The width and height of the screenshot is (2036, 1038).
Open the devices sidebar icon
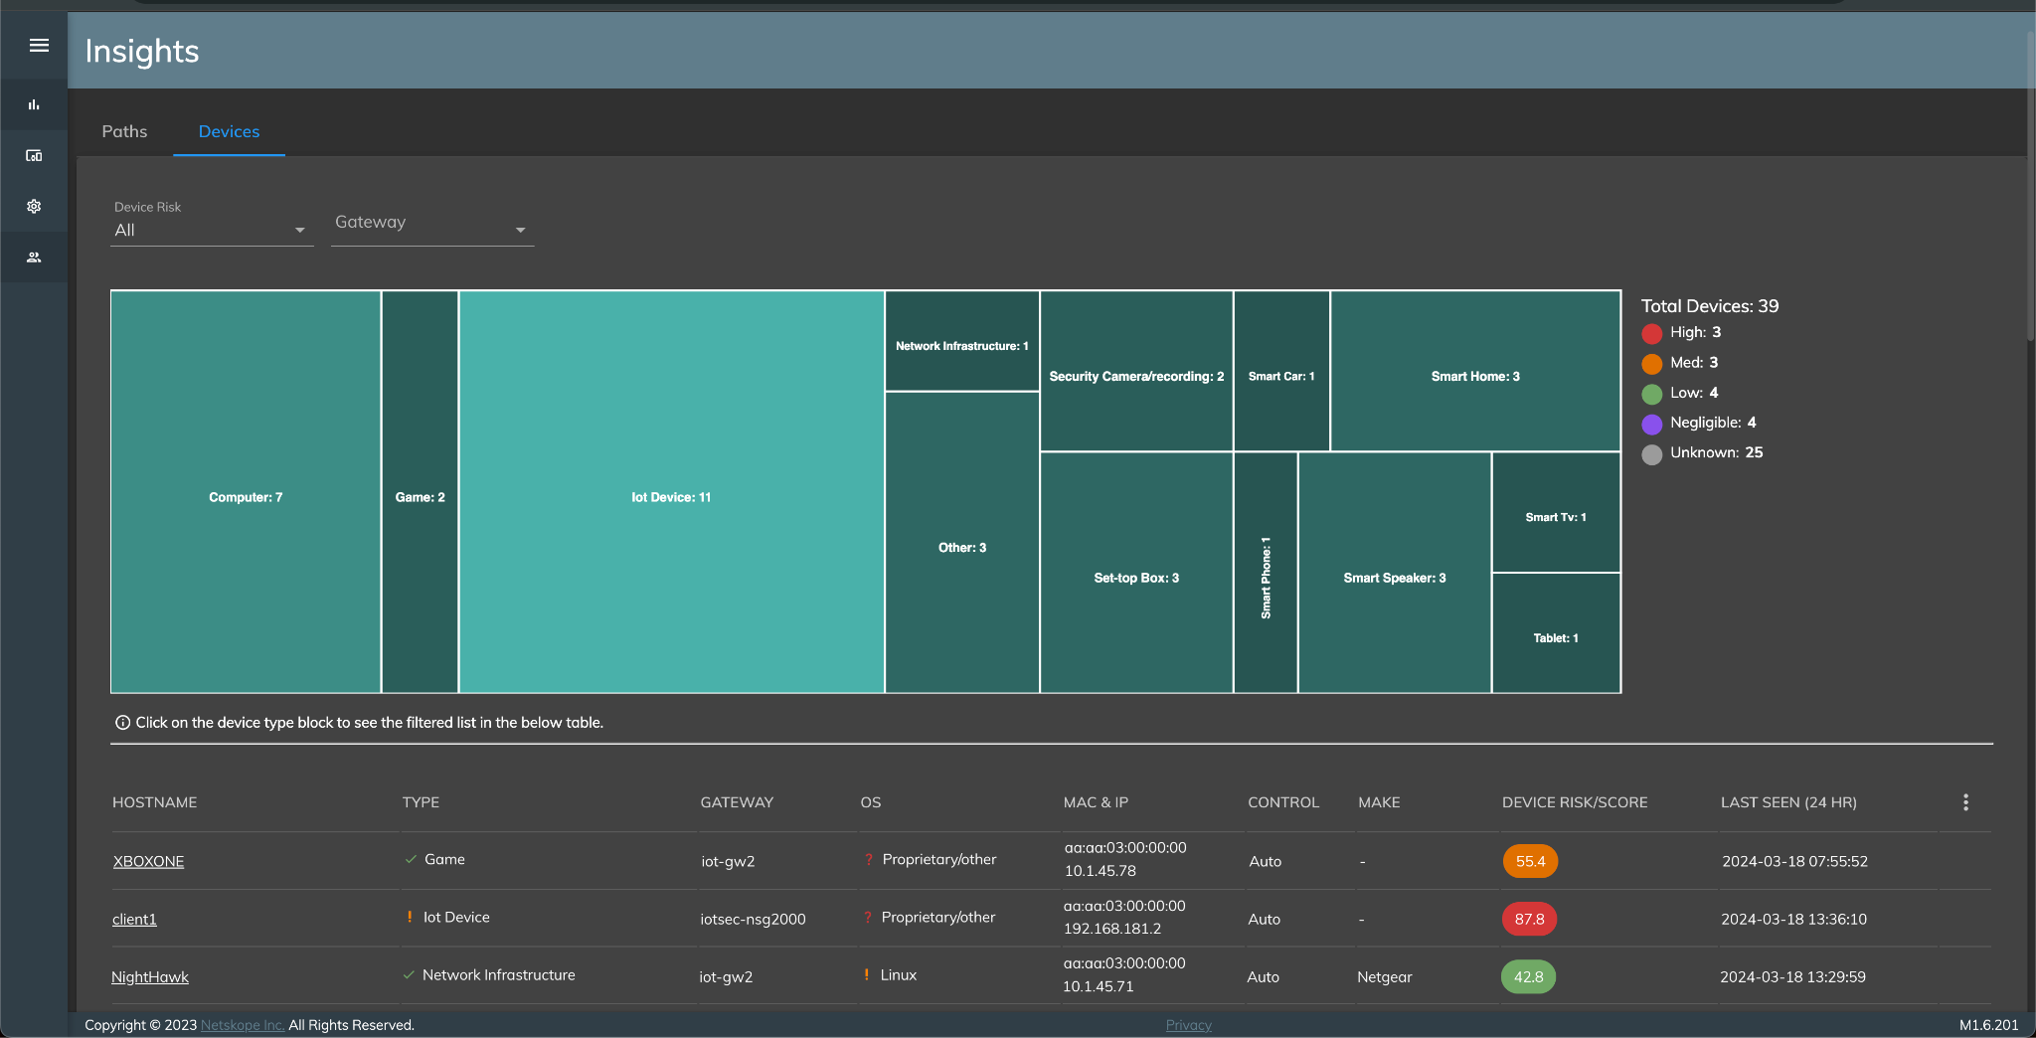[34, 156]
